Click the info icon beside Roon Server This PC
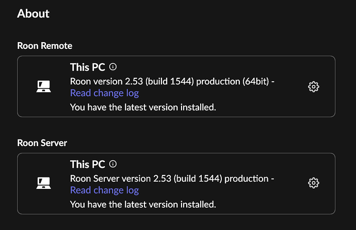The image size is (356, 230). click(113, 164)
